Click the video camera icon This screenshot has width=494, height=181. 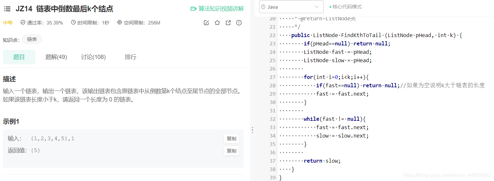(194, 9)
